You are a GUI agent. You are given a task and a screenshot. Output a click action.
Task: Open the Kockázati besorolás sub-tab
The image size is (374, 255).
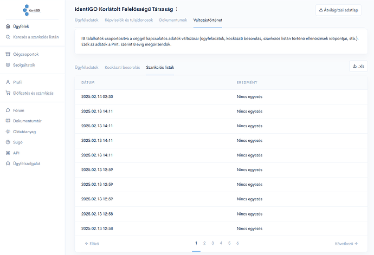click(x=122, y=68)
